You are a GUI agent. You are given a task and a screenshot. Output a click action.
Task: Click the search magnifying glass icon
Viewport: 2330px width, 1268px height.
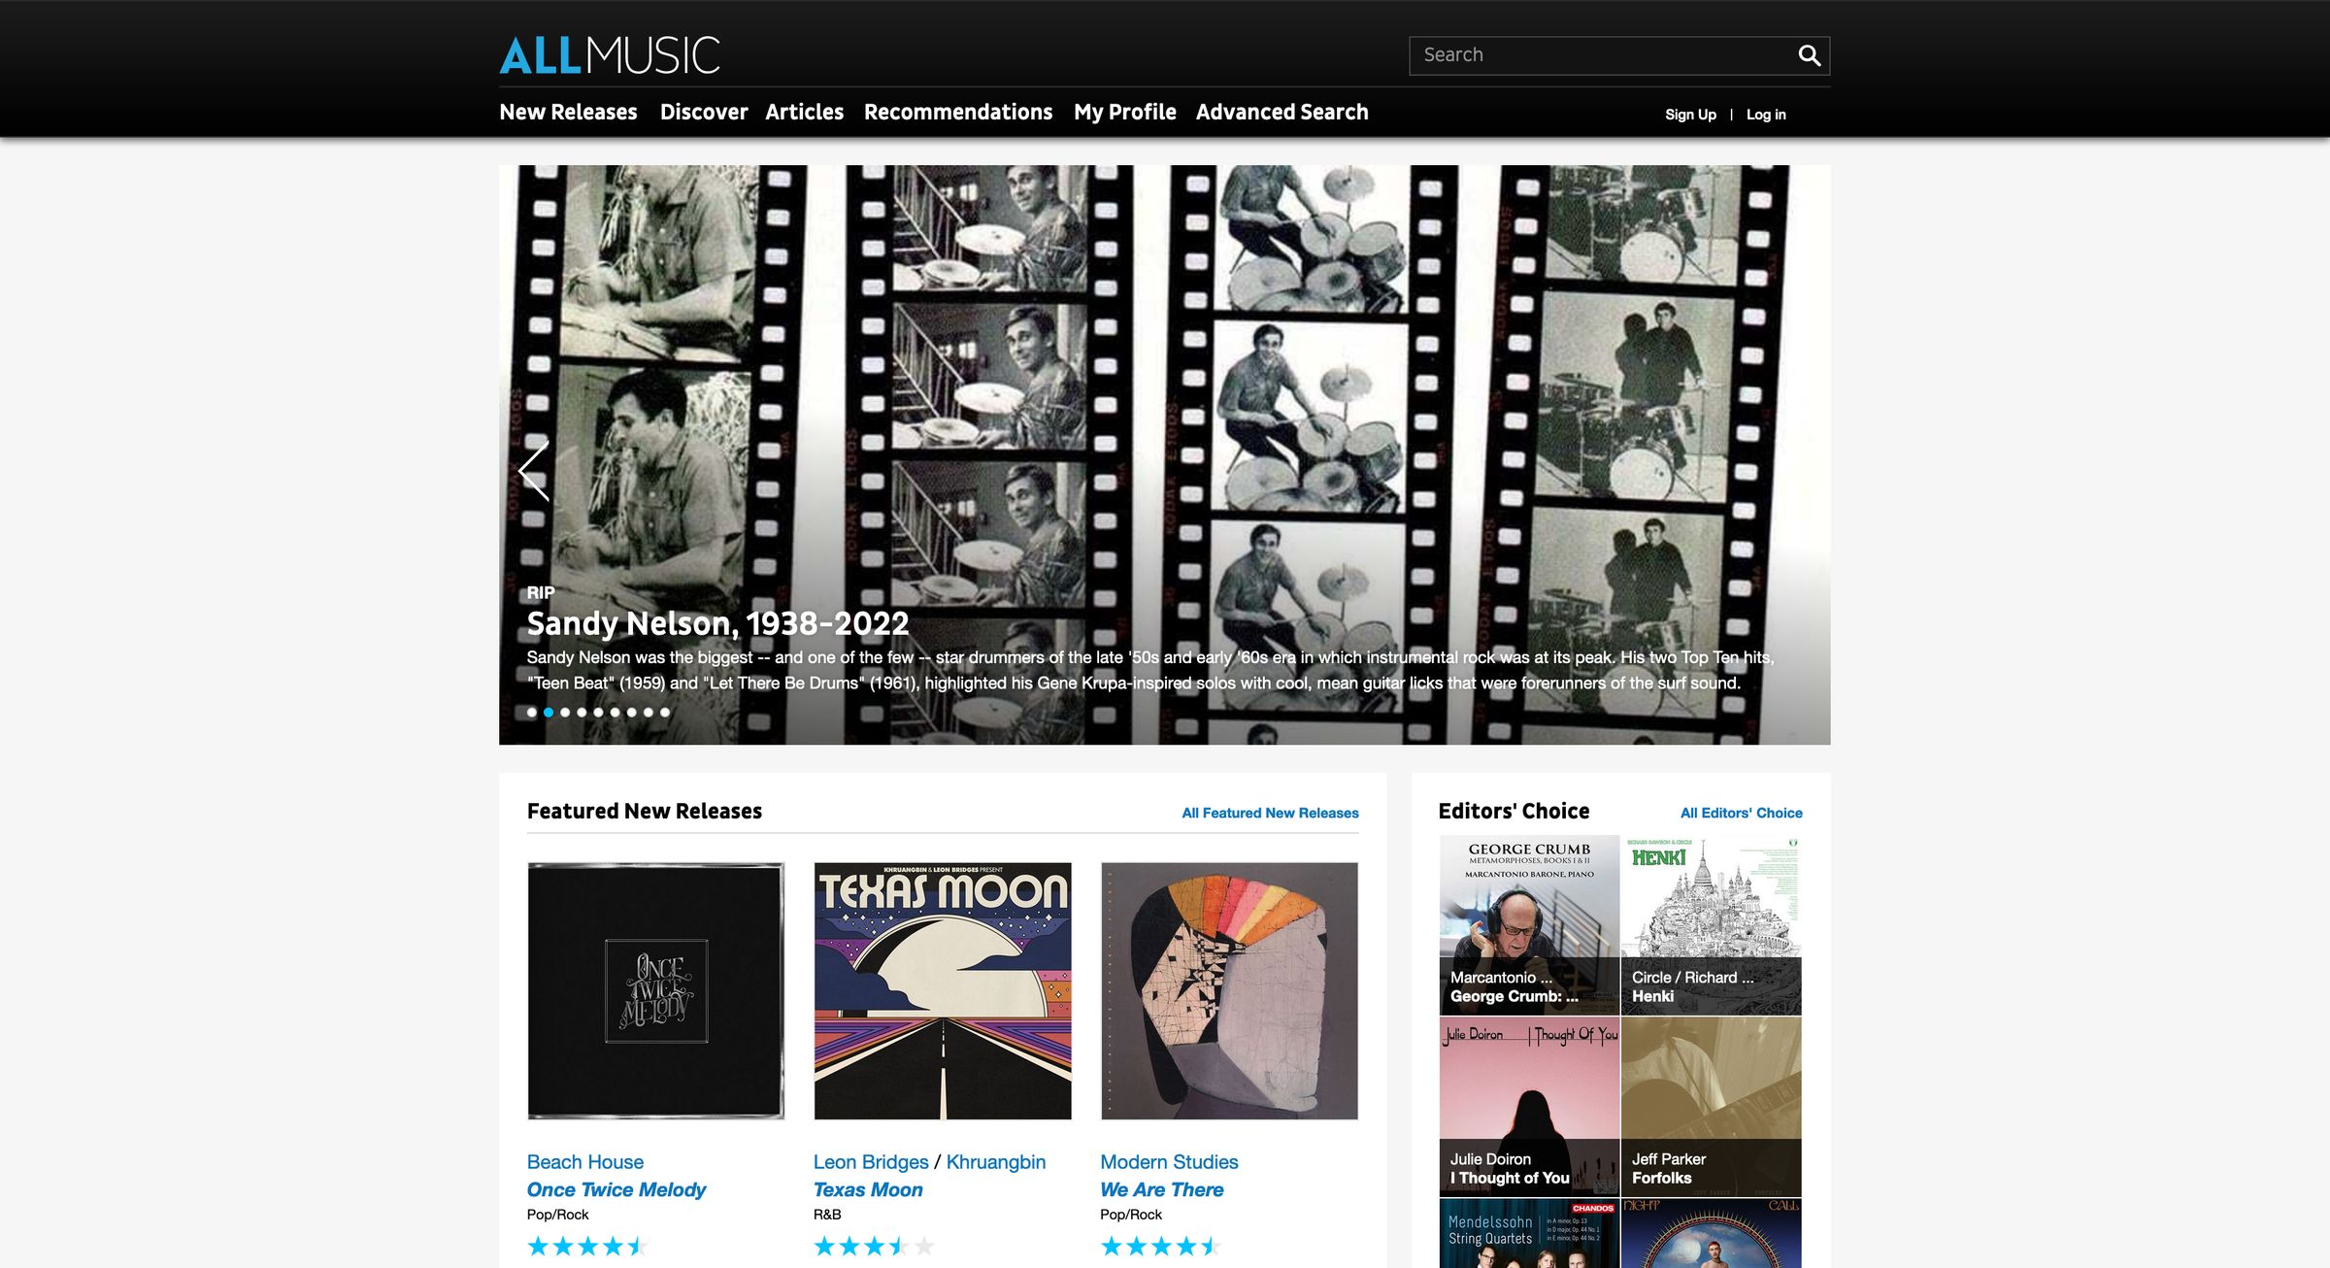point(1810,55)
